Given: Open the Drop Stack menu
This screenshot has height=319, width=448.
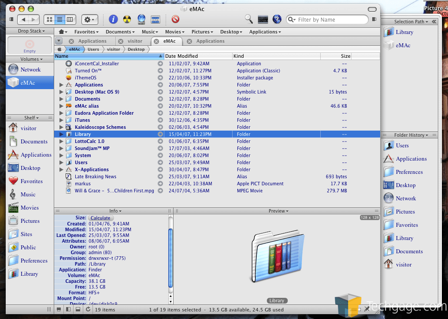Looking at the screenshot, I should click(31, 31).
